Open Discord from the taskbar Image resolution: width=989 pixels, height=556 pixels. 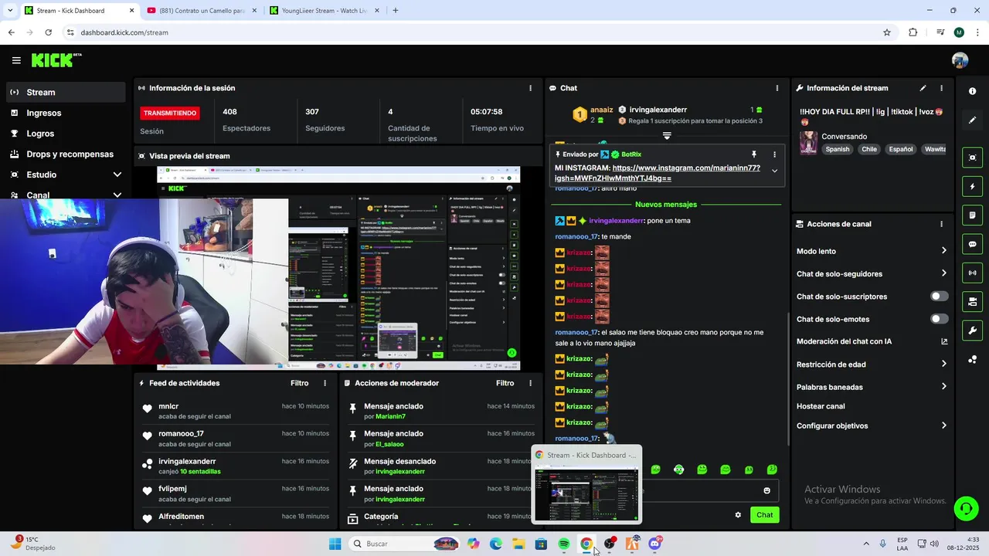click(655, 544)
